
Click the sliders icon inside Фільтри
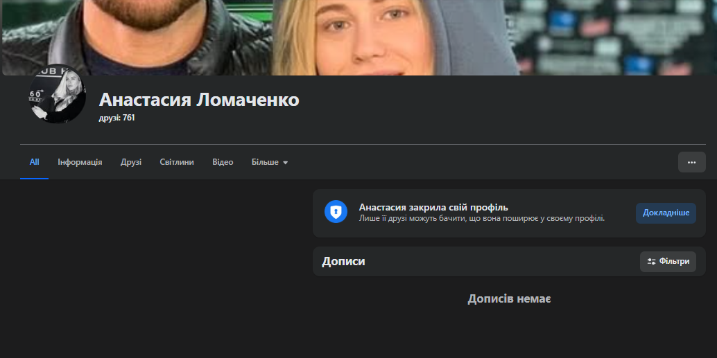click(x=651, y=262)
